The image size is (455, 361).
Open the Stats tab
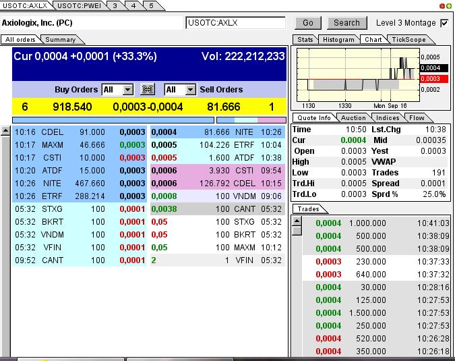coord(305,40)
